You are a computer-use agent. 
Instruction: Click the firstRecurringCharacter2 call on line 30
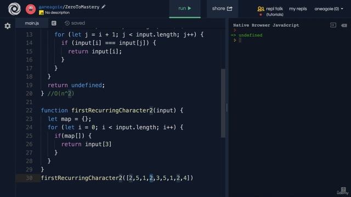coord(117,178)
